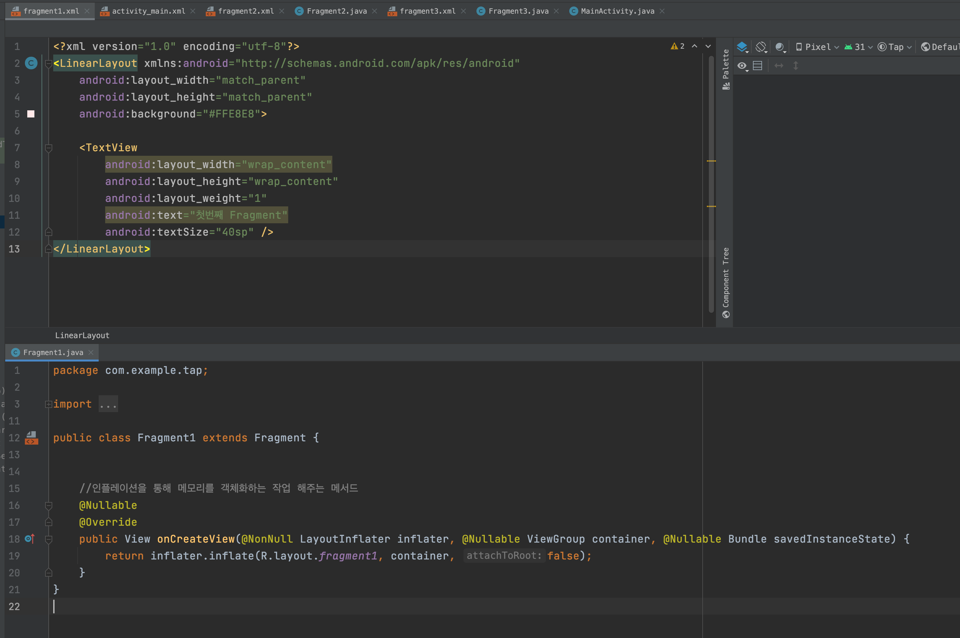Switch to the activity_main.xml tab
This screenshot has width=960, height=638.
148,11
